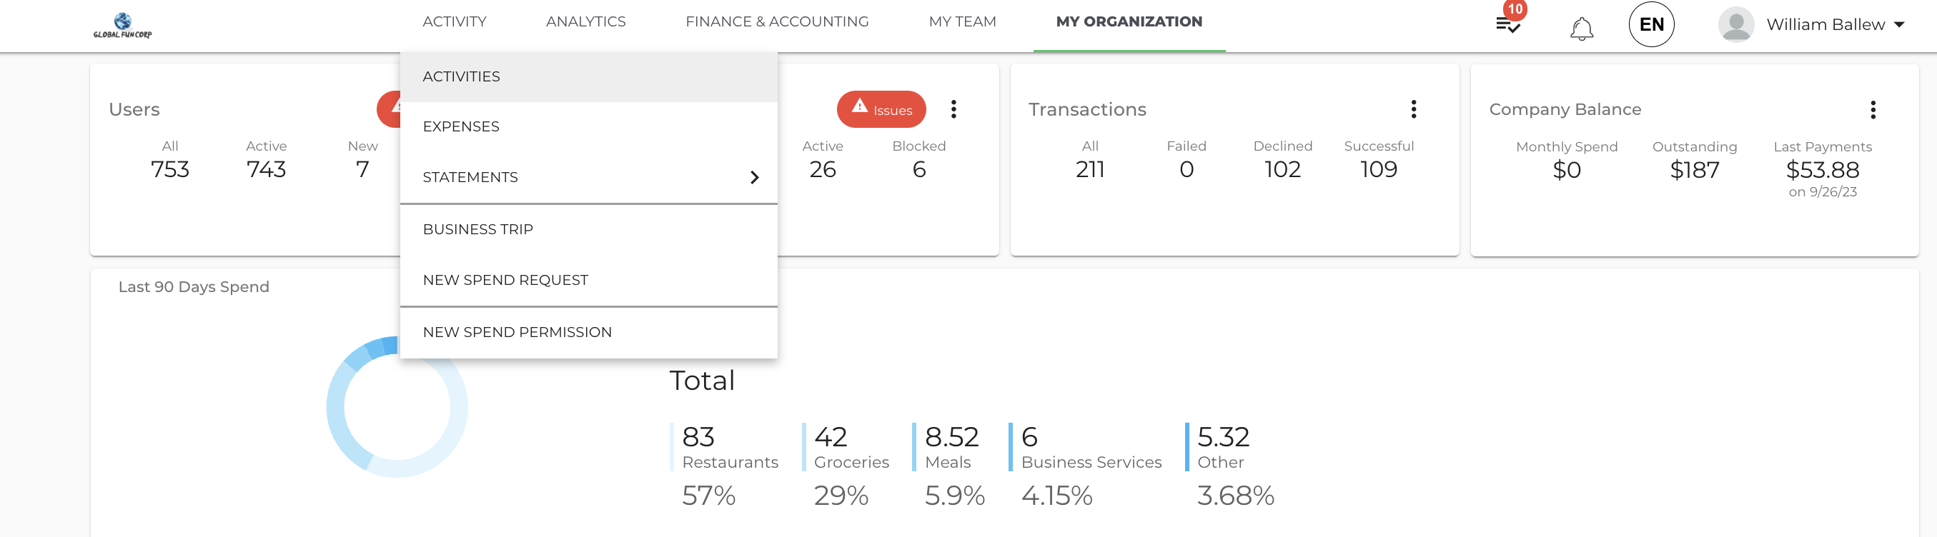Screen dimensions: 1937x537
Task: Click the Active users count 743
Action: pos(266,170)
